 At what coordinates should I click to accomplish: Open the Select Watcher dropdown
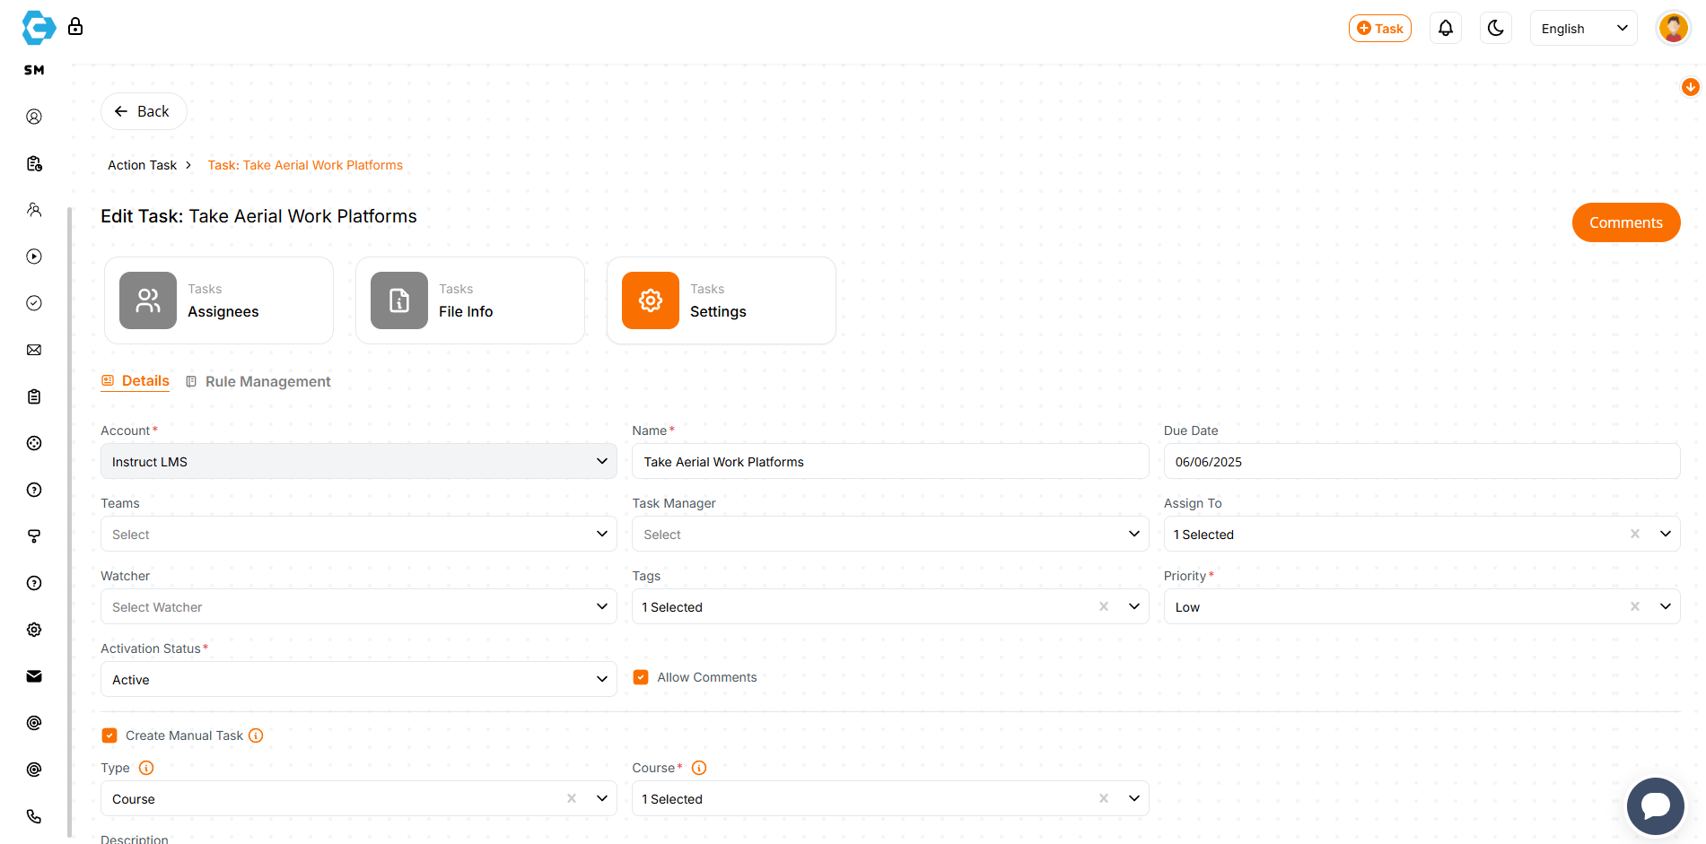click(x=358, y=607)
